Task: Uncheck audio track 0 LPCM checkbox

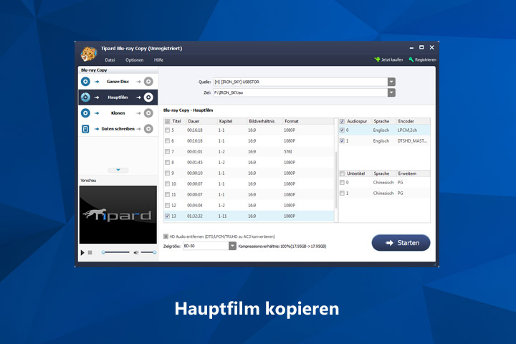Action: (x=342, y=130)
